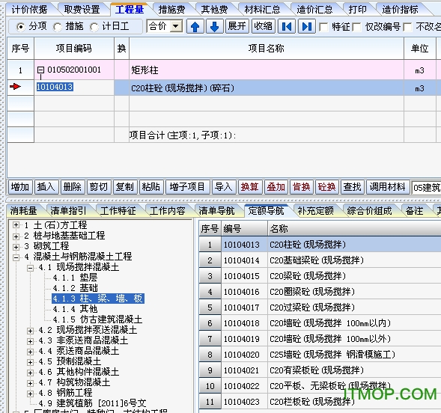Expand 4.2 现场搅拌泵送混凝土 node
This screenshot has width=441, height=413.
30,331
